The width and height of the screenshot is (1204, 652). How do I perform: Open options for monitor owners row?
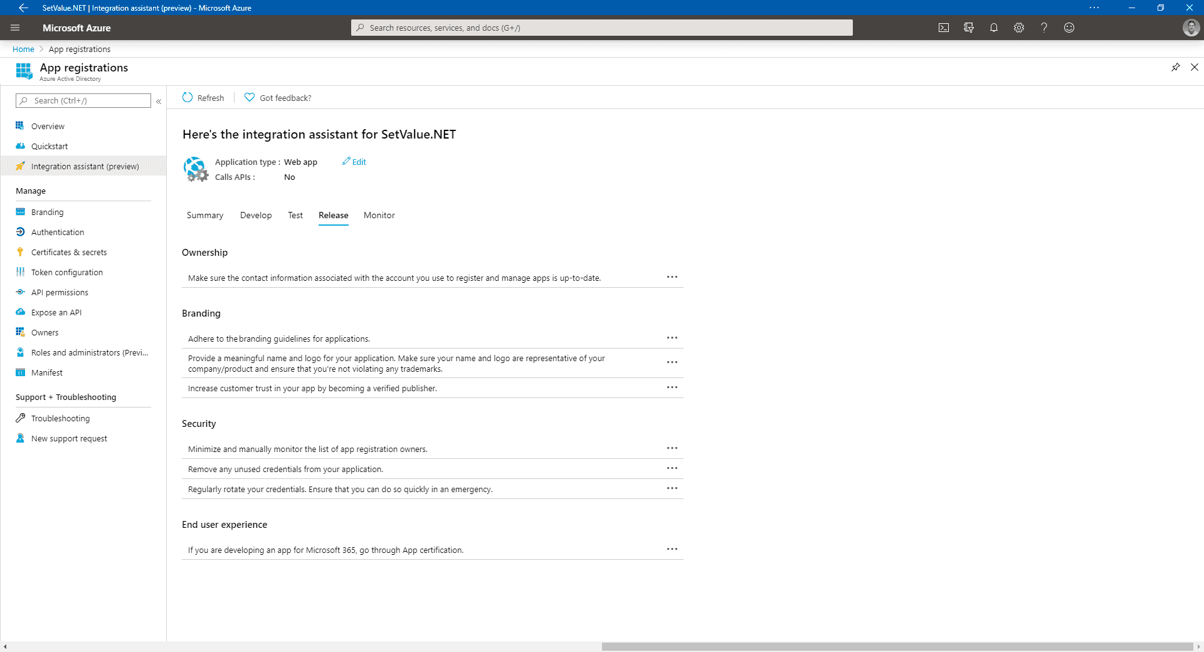click(x=672, y=448)
